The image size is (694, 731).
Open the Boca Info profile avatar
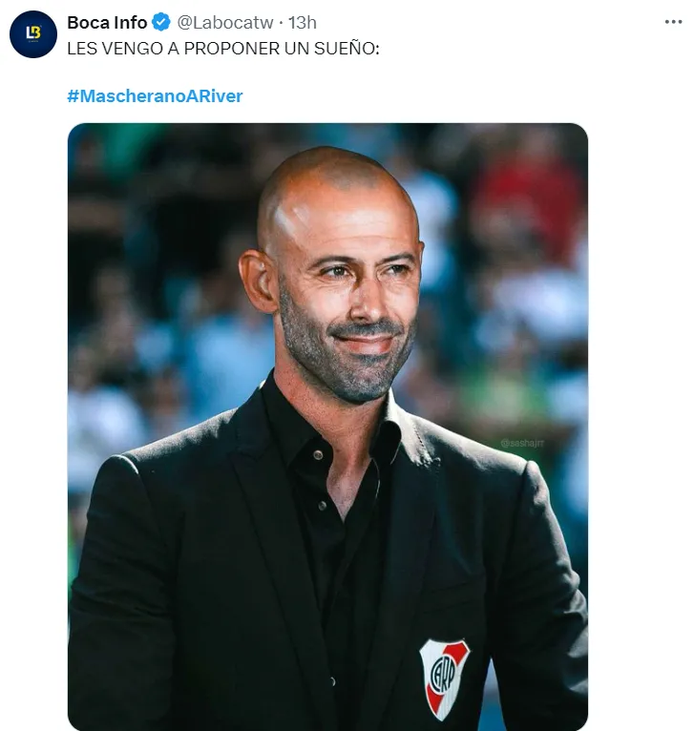(33, 34)
